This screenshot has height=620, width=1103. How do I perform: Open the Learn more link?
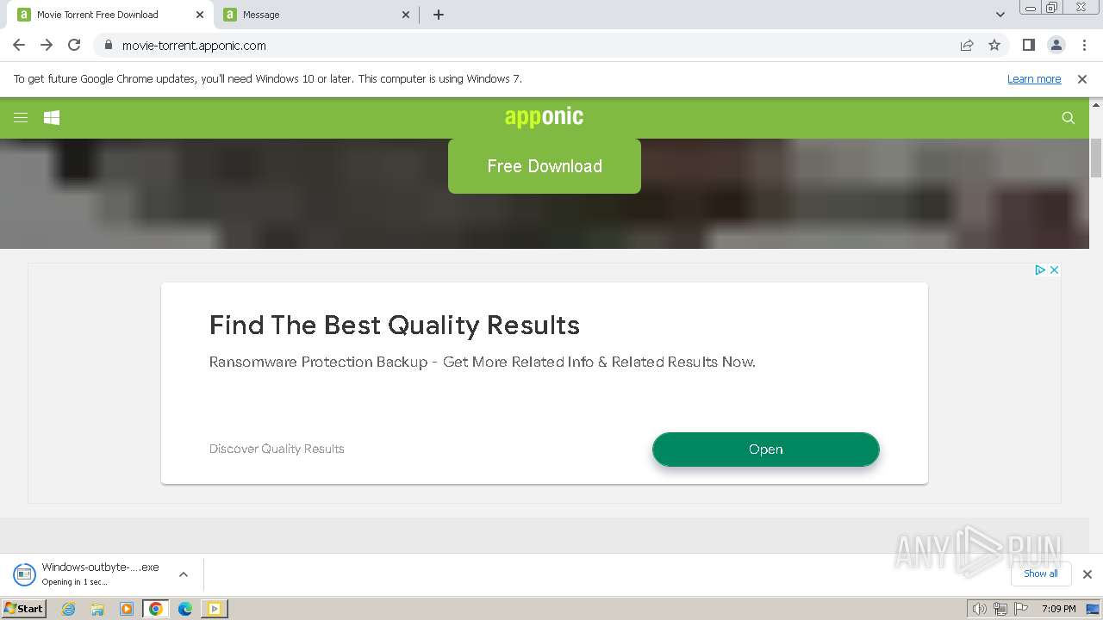click(x=1034, y=78)
